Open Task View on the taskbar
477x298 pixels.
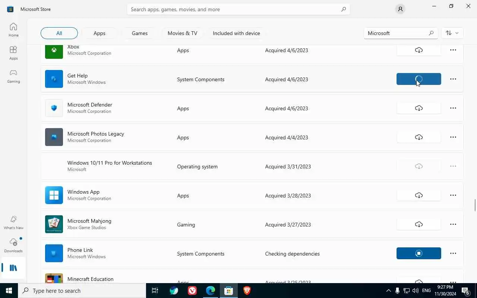tap(155, 291)
